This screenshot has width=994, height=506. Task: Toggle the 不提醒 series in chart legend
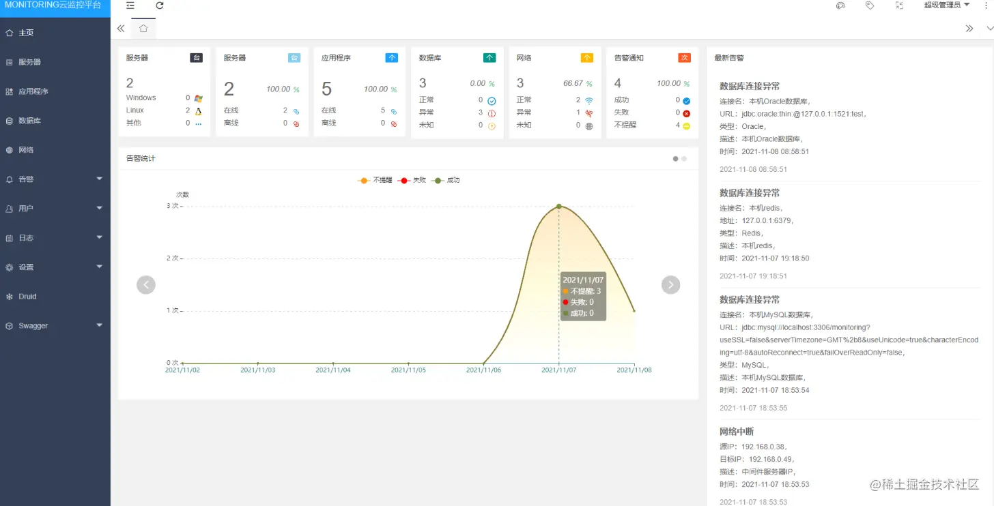pos(375,181)
